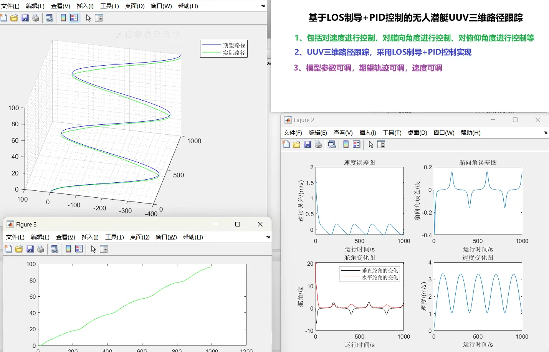This screenshot has height=352, width=549.
Task: Toggle the Insert Legend icon in Figure 3
Action: 79,249
